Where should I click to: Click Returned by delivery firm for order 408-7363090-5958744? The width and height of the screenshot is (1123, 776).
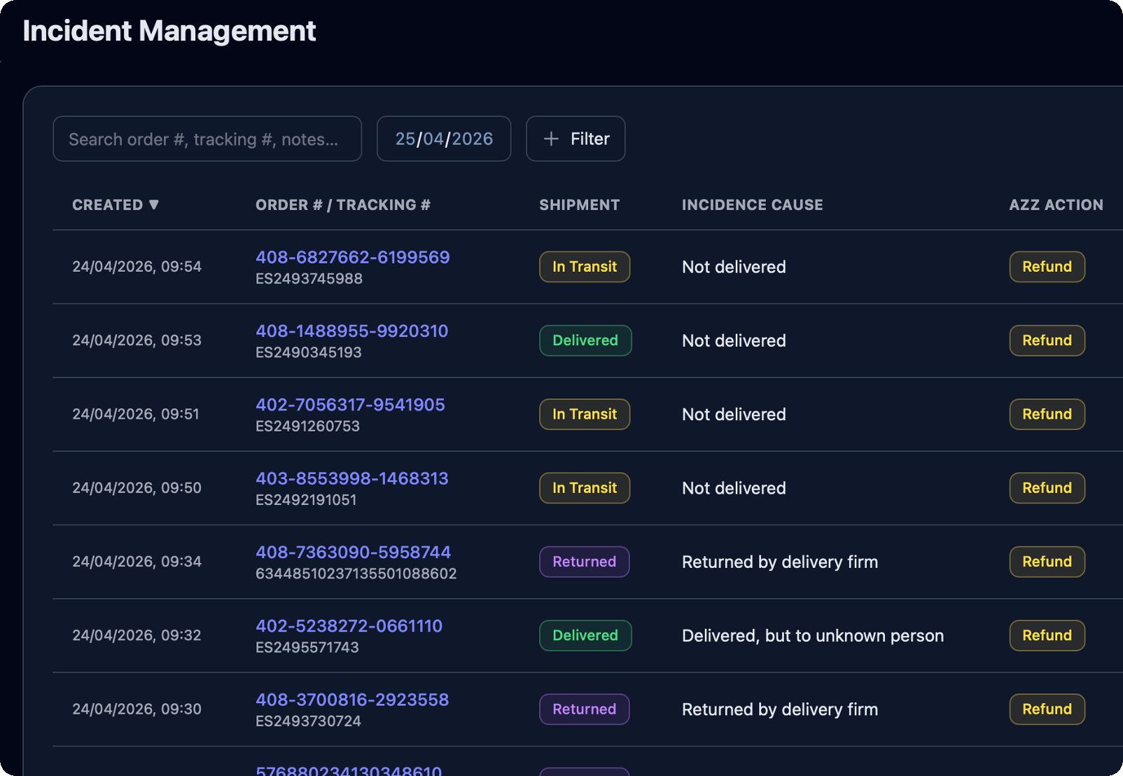coord(780,562)
